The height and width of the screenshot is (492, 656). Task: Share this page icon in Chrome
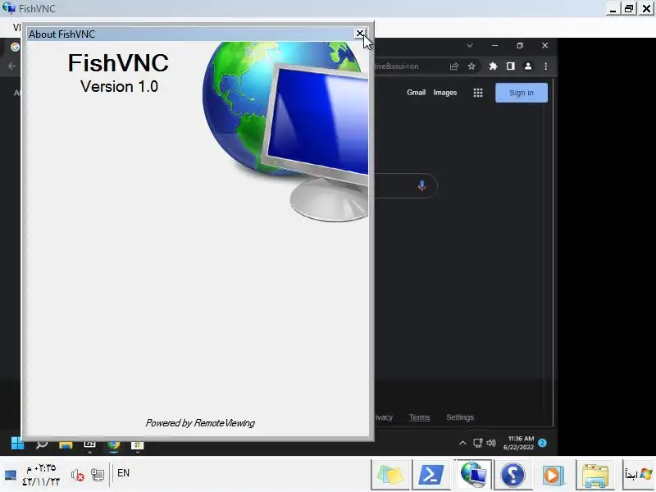pos(454,66)
